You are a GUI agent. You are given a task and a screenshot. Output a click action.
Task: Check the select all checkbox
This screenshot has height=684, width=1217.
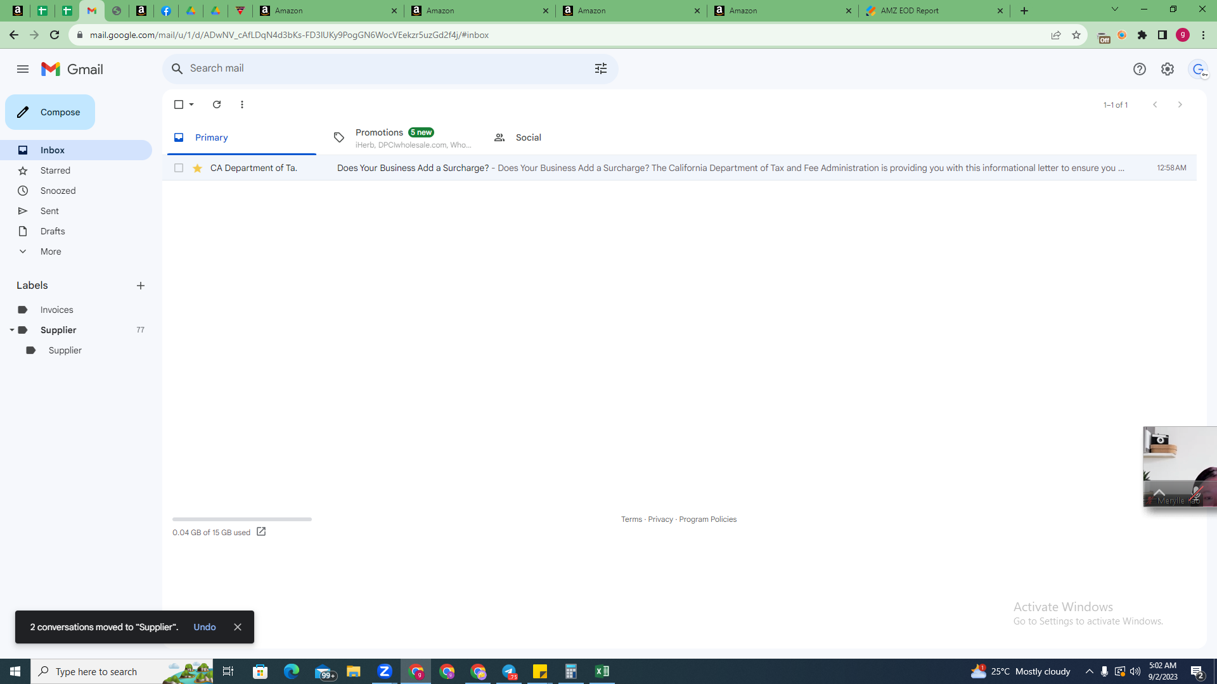pos(179,104)
